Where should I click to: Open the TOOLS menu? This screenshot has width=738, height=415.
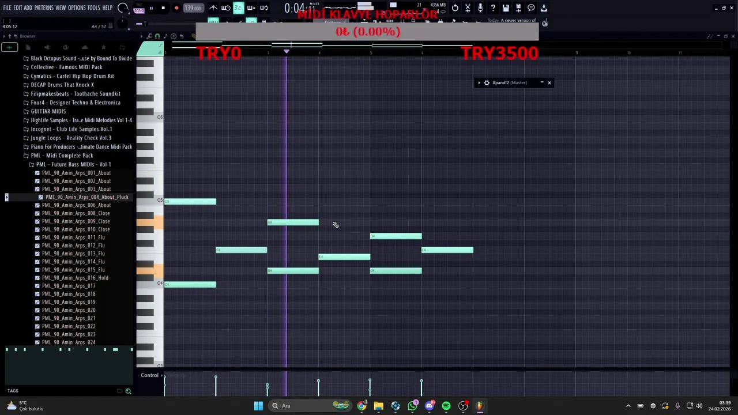(x=94, y=8)
